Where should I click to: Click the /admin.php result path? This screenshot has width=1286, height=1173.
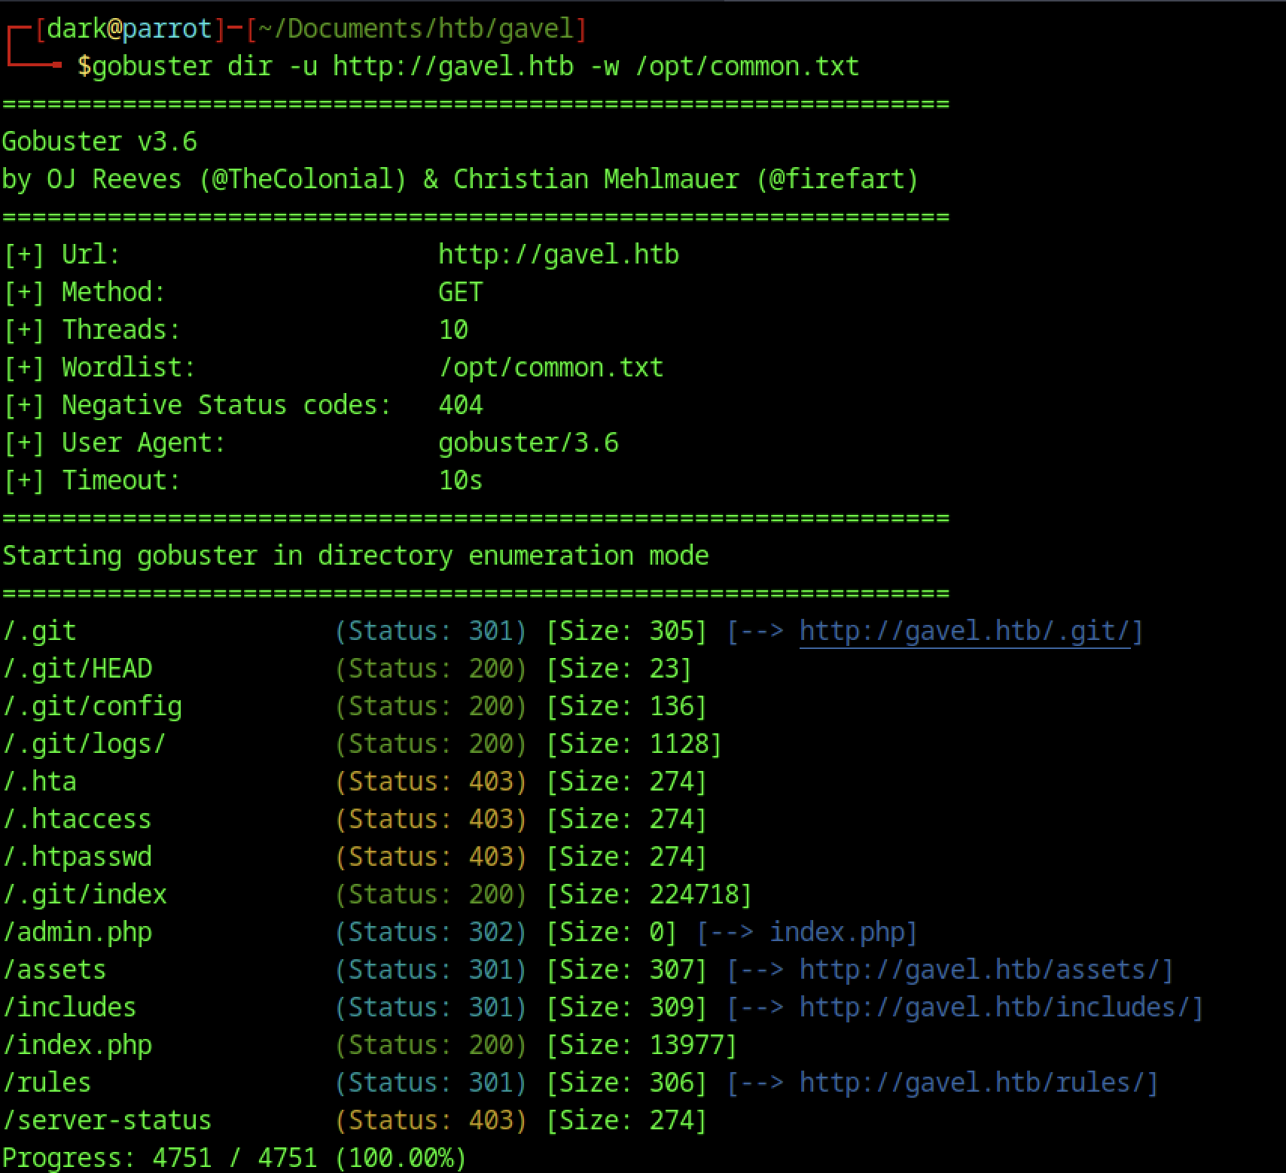click(77, 932)
